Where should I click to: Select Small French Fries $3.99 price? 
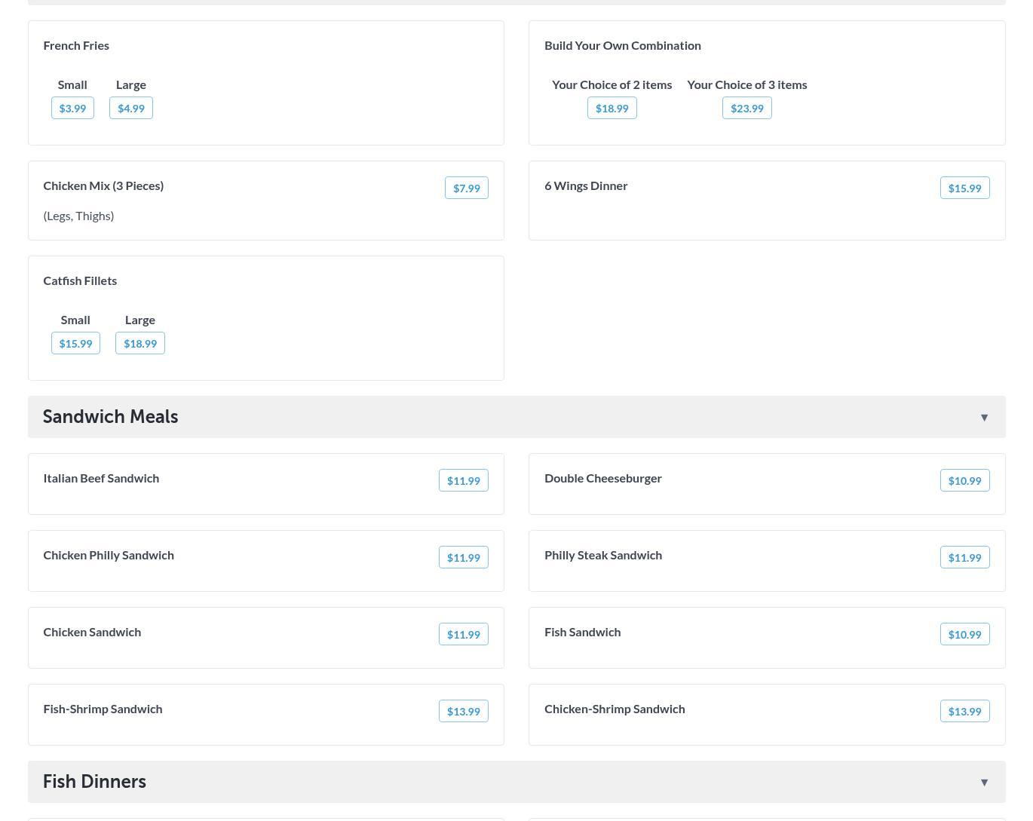tap(72, 108)
